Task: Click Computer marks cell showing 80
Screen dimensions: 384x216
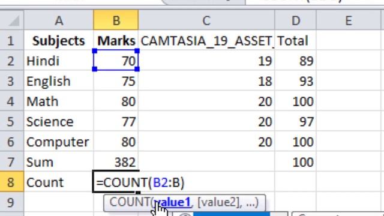Action: coord(116,142)
